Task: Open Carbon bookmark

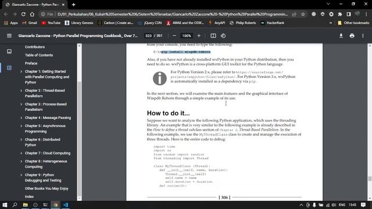Action: click(116, 23)
